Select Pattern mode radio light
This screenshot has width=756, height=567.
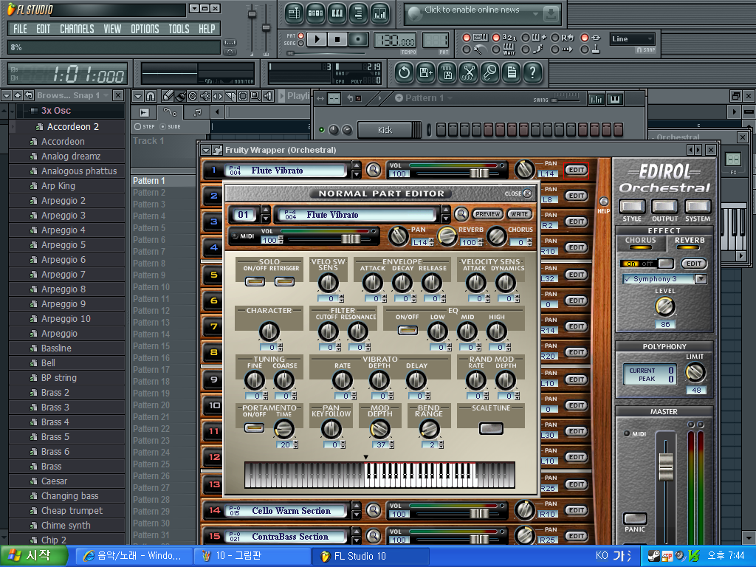point(301,35)
